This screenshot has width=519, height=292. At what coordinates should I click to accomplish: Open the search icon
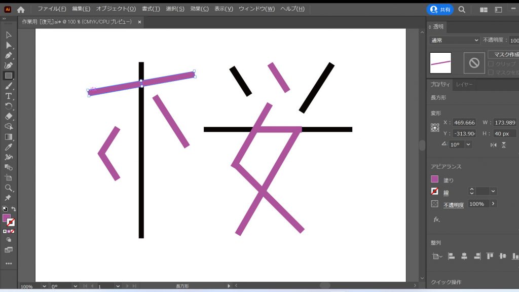[462, 10]
